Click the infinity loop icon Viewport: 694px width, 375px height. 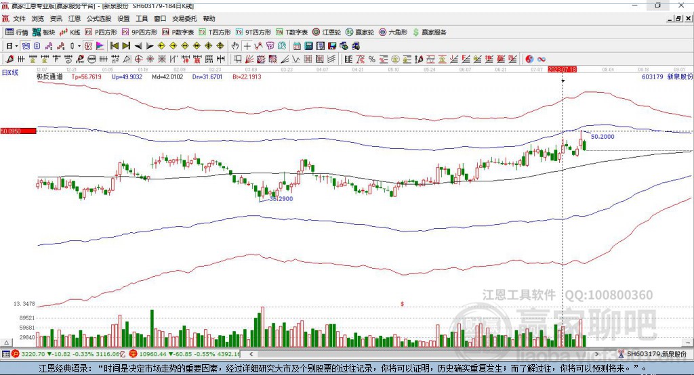(x=542, y=59)
